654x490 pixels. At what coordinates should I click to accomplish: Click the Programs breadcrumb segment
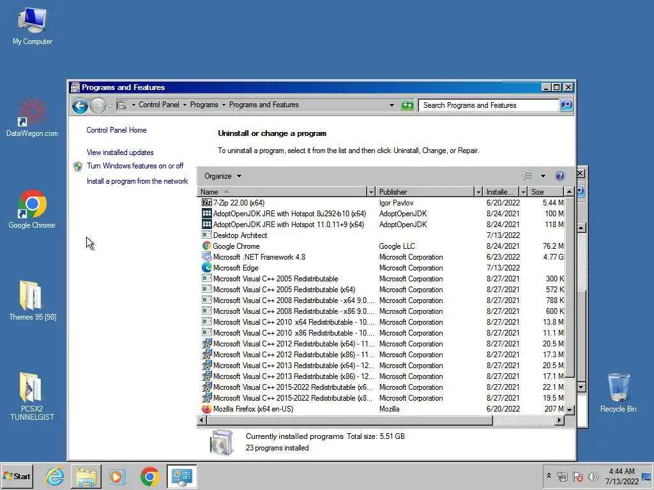click(x=204, y=105)
